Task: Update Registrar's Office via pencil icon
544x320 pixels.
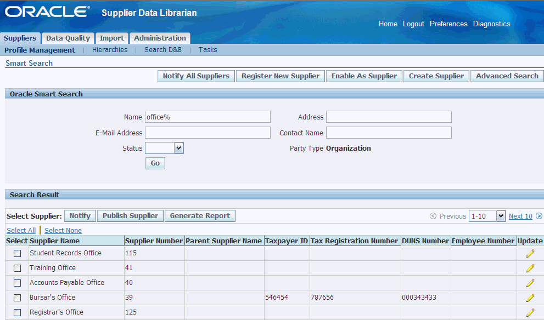Action: point(530,312)
